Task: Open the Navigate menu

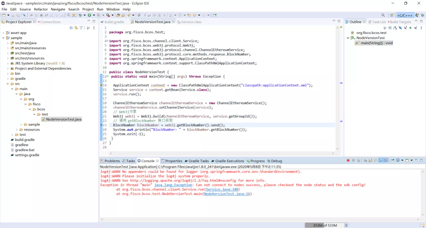Action: coord(58,9)
